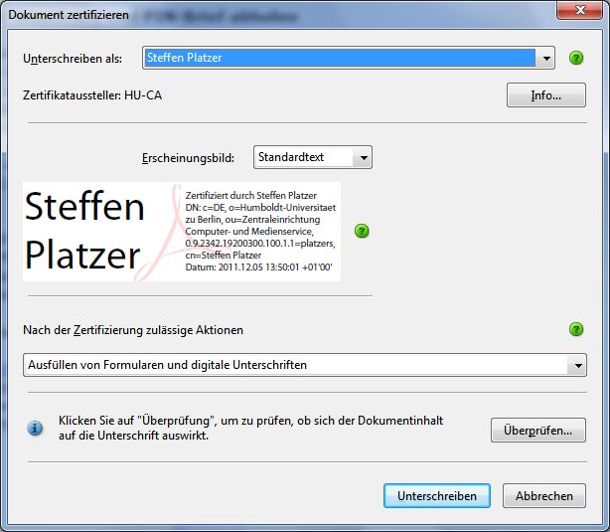The width and height of the screenshot is (610, 532).
Task: Expand the Unterschreiben als dropdown arrow
Action: (546, 58)
